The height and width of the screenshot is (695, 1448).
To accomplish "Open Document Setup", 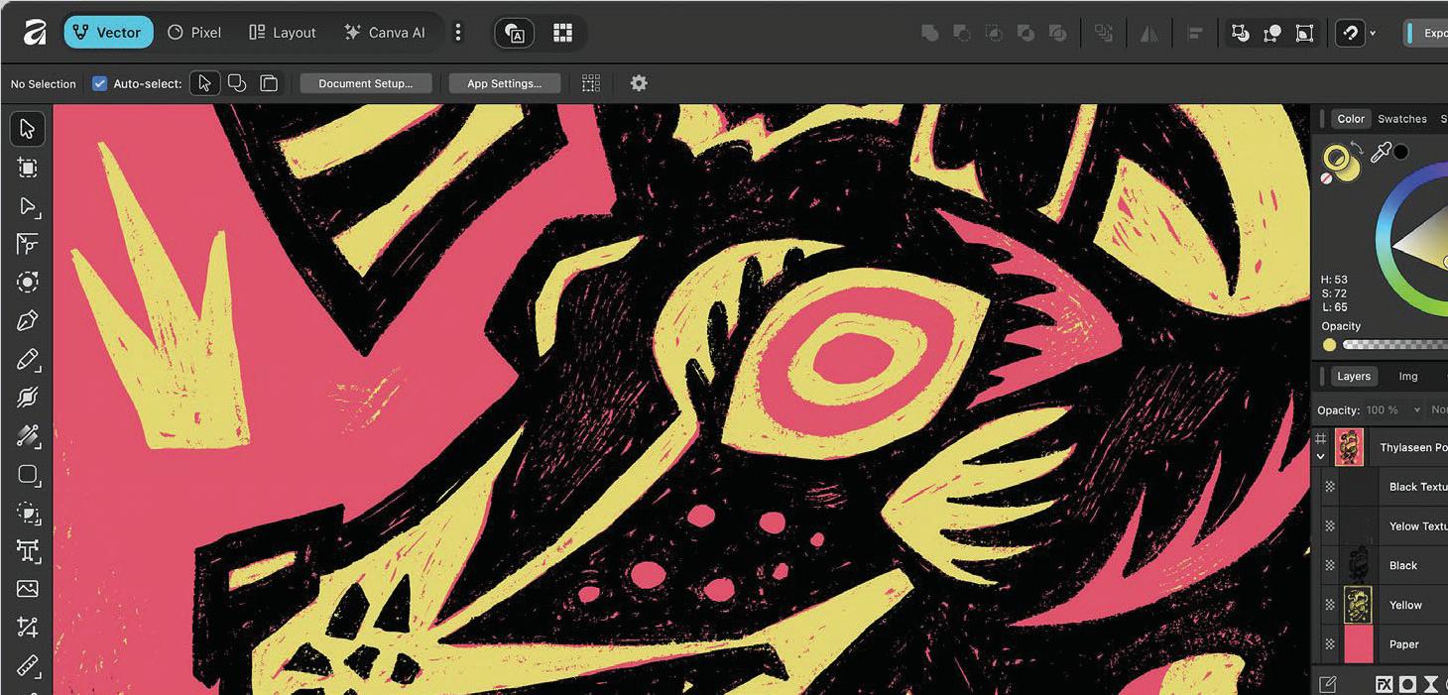I will coord(366,83).
